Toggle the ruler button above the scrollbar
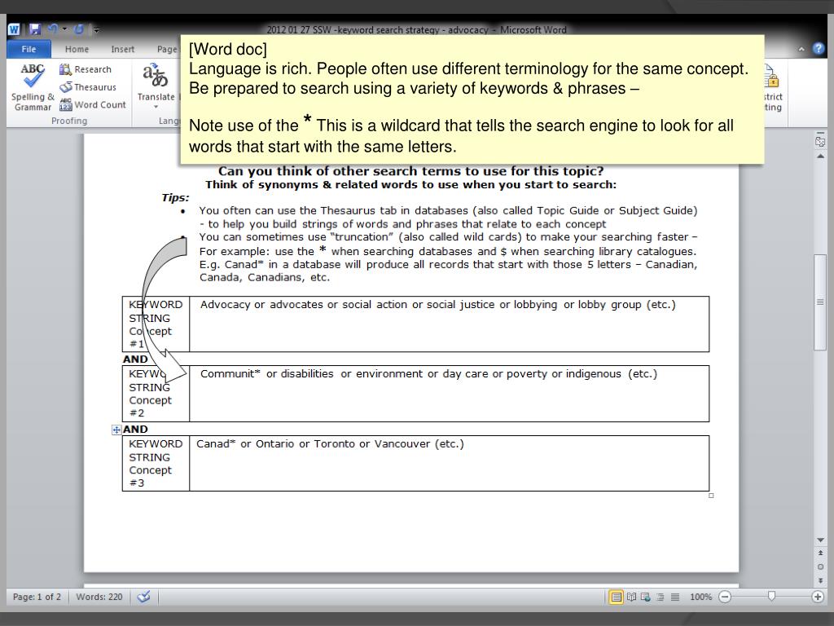 [820, 141]
